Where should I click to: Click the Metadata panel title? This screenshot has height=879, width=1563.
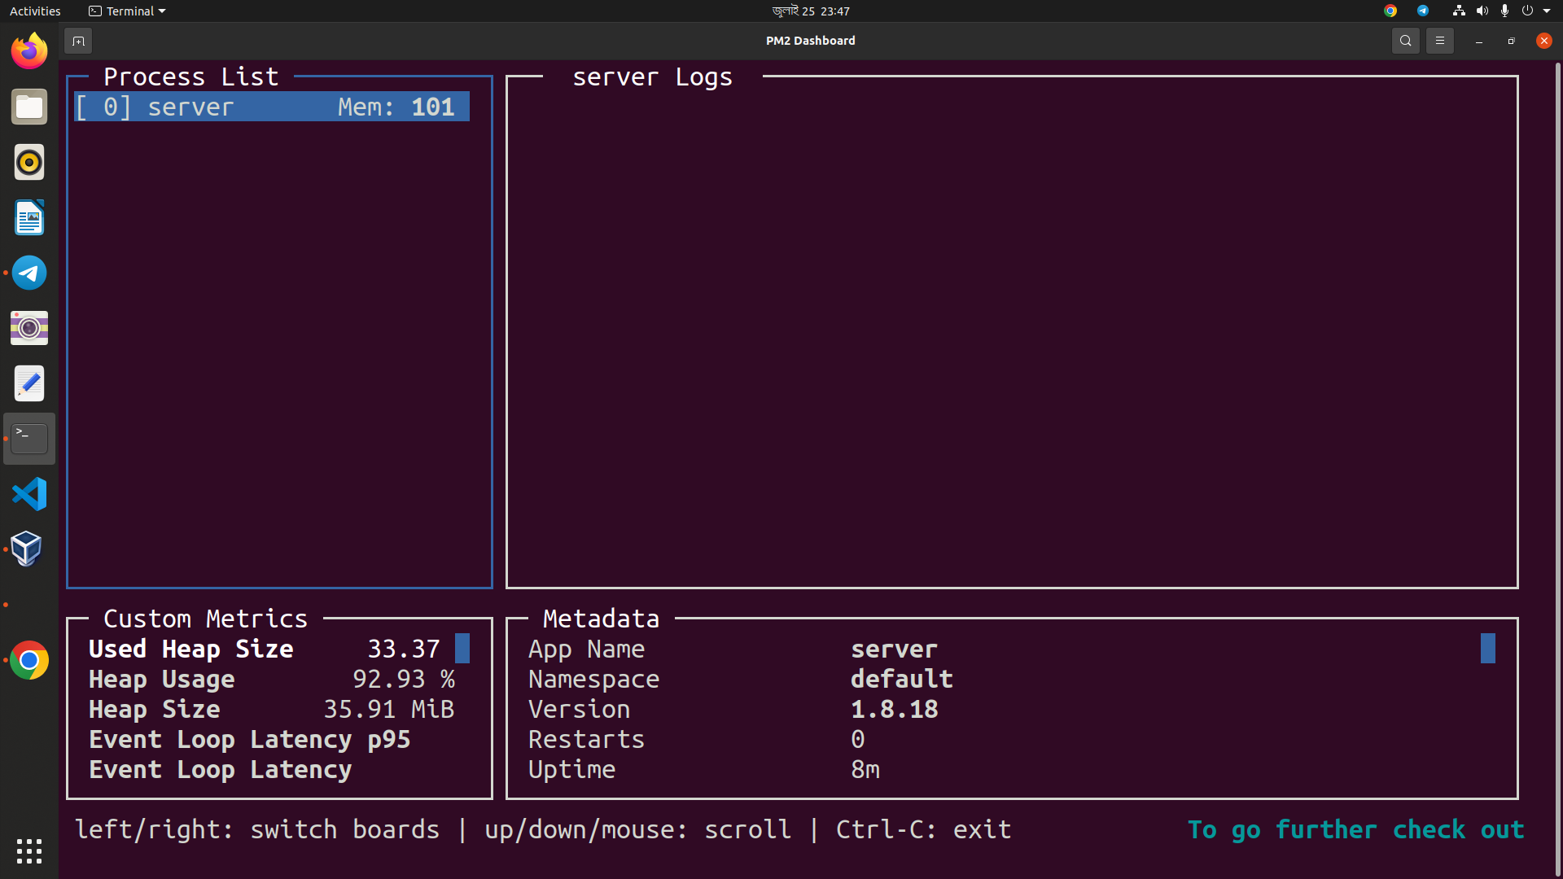(601, 619)
